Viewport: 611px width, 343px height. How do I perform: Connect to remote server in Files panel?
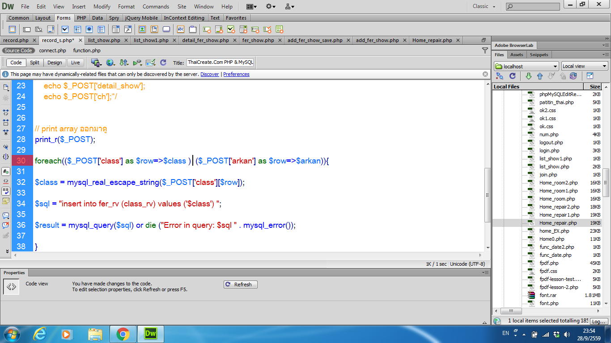(500, 76)
